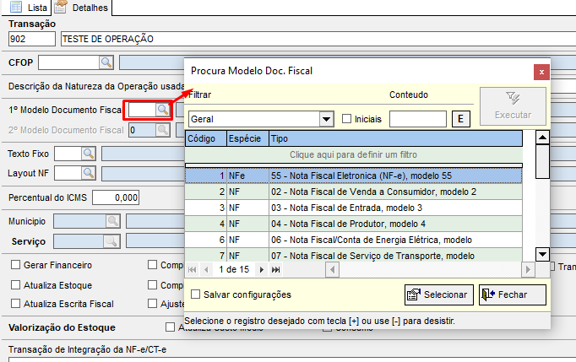
Task: Open search for 1º Modelo Documento Fiscal
Action: click(x=162, y=110)
